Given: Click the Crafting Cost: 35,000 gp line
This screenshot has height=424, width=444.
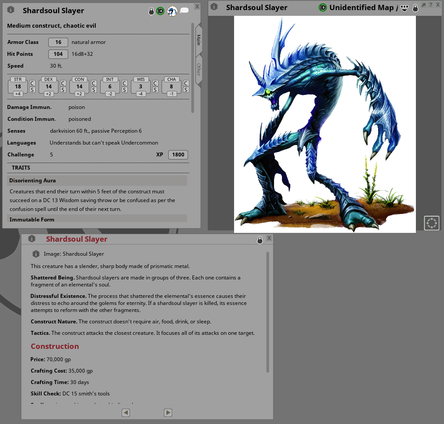Looking at the screenshot, I should (x=62, y=371).
